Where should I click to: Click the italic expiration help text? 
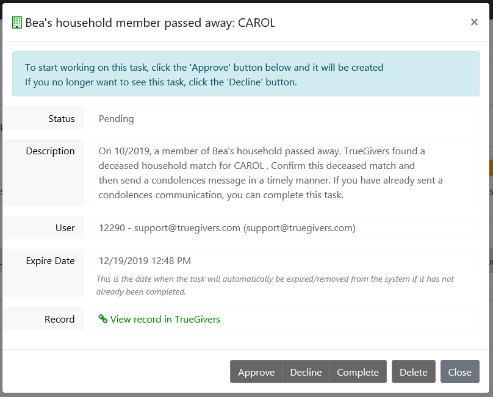[275, 285]
